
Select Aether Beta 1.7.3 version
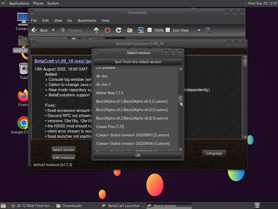point(135,93)
